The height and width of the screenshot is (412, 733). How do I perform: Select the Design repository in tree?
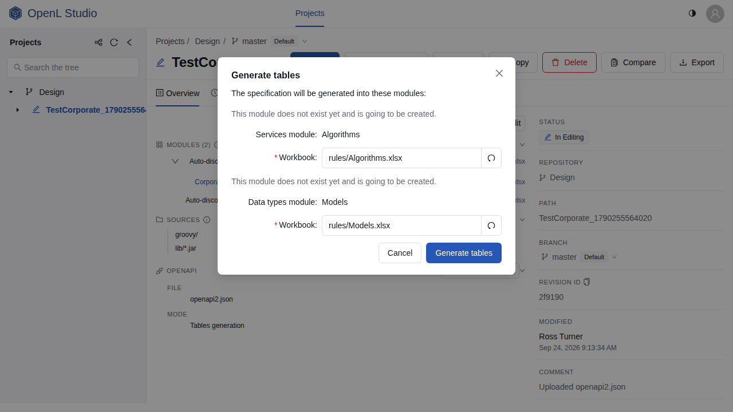(x=52, y=92)
